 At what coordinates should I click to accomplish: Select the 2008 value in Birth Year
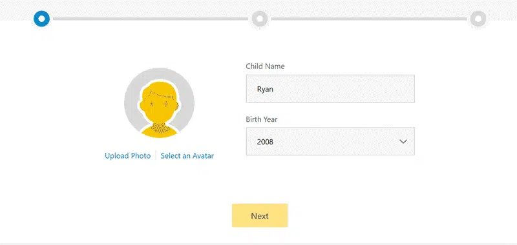[265, 142]
